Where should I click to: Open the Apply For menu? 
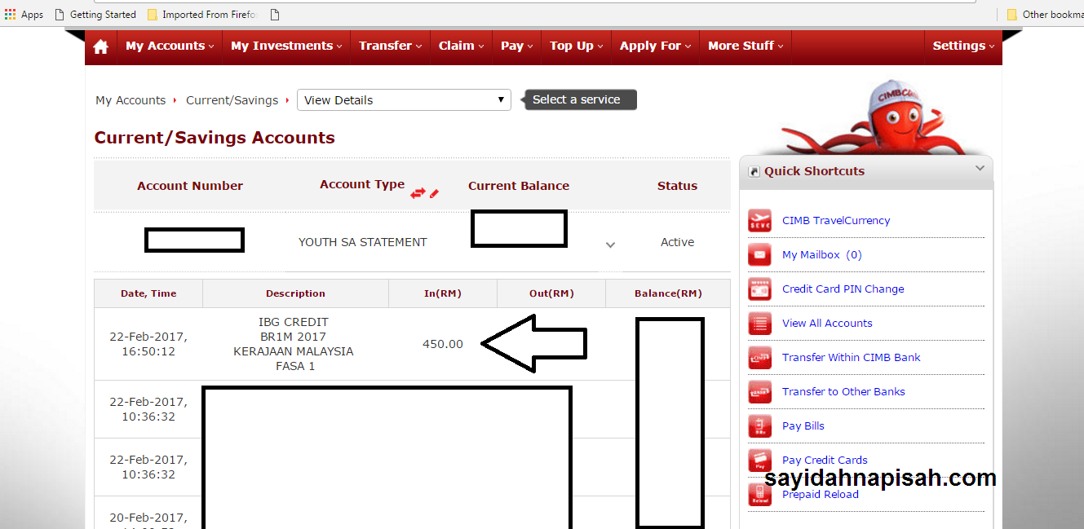655,46
